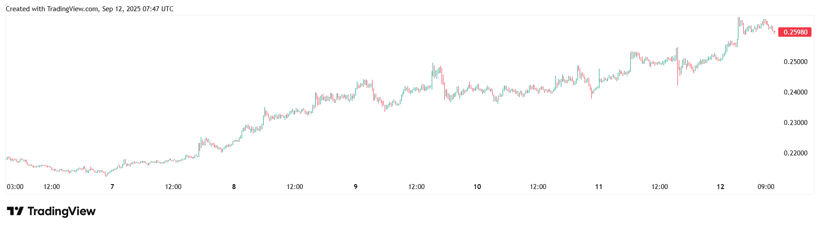Click the date 8 time axis marker

pyautogui.click(x=234, y=187)
